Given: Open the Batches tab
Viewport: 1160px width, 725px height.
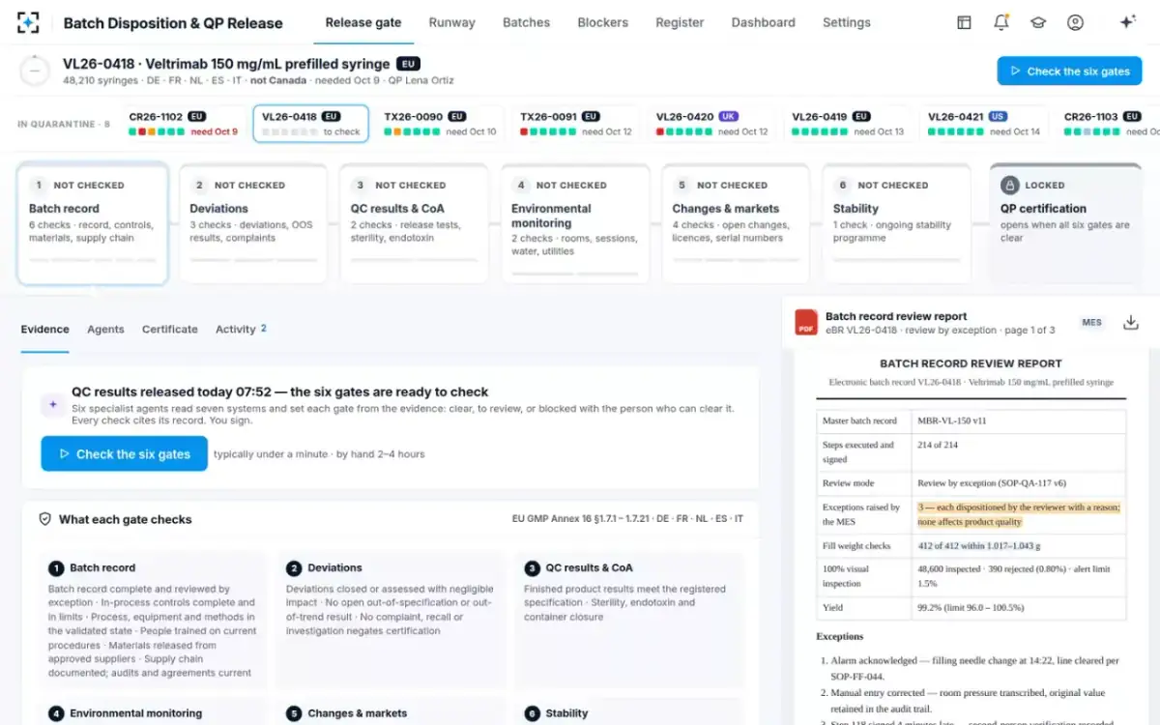Looking at the screenshot, I should (x=527, y=22).
